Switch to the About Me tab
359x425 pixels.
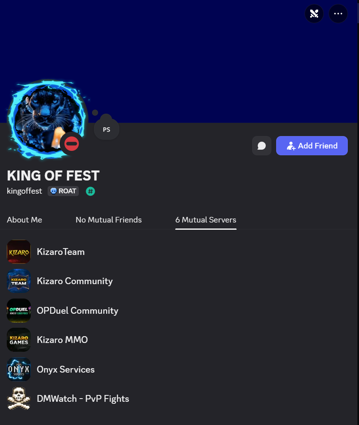click(24, 220)
